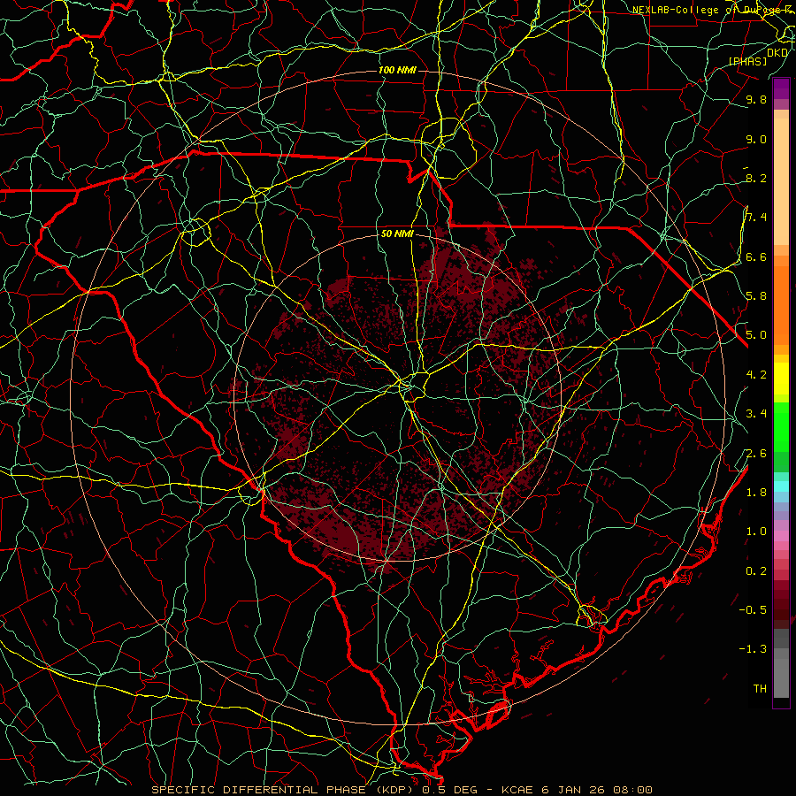Click the KCAE station ID in the caption

pos(517,790)
